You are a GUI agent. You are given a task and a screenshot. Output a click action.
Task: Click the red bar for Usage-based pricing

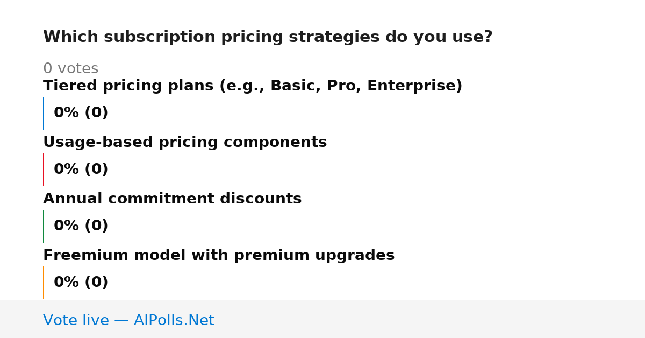(43, 170)
